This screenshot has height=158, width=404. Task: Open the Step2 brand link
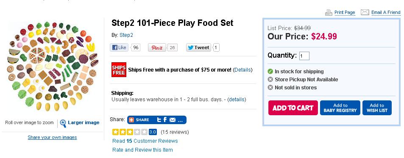126,35
